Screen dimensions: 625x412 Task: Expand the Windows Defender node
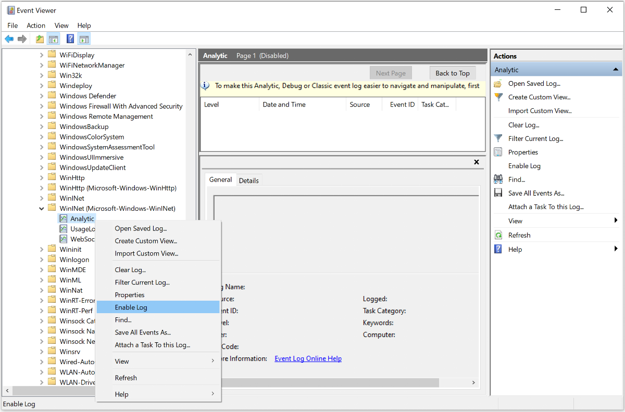pos(42,96)
